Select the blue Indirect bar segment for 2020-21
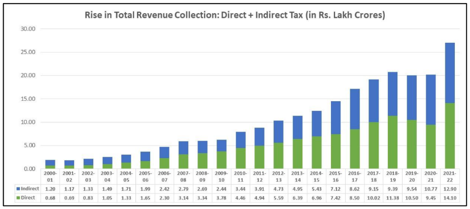 pos(431,100)
